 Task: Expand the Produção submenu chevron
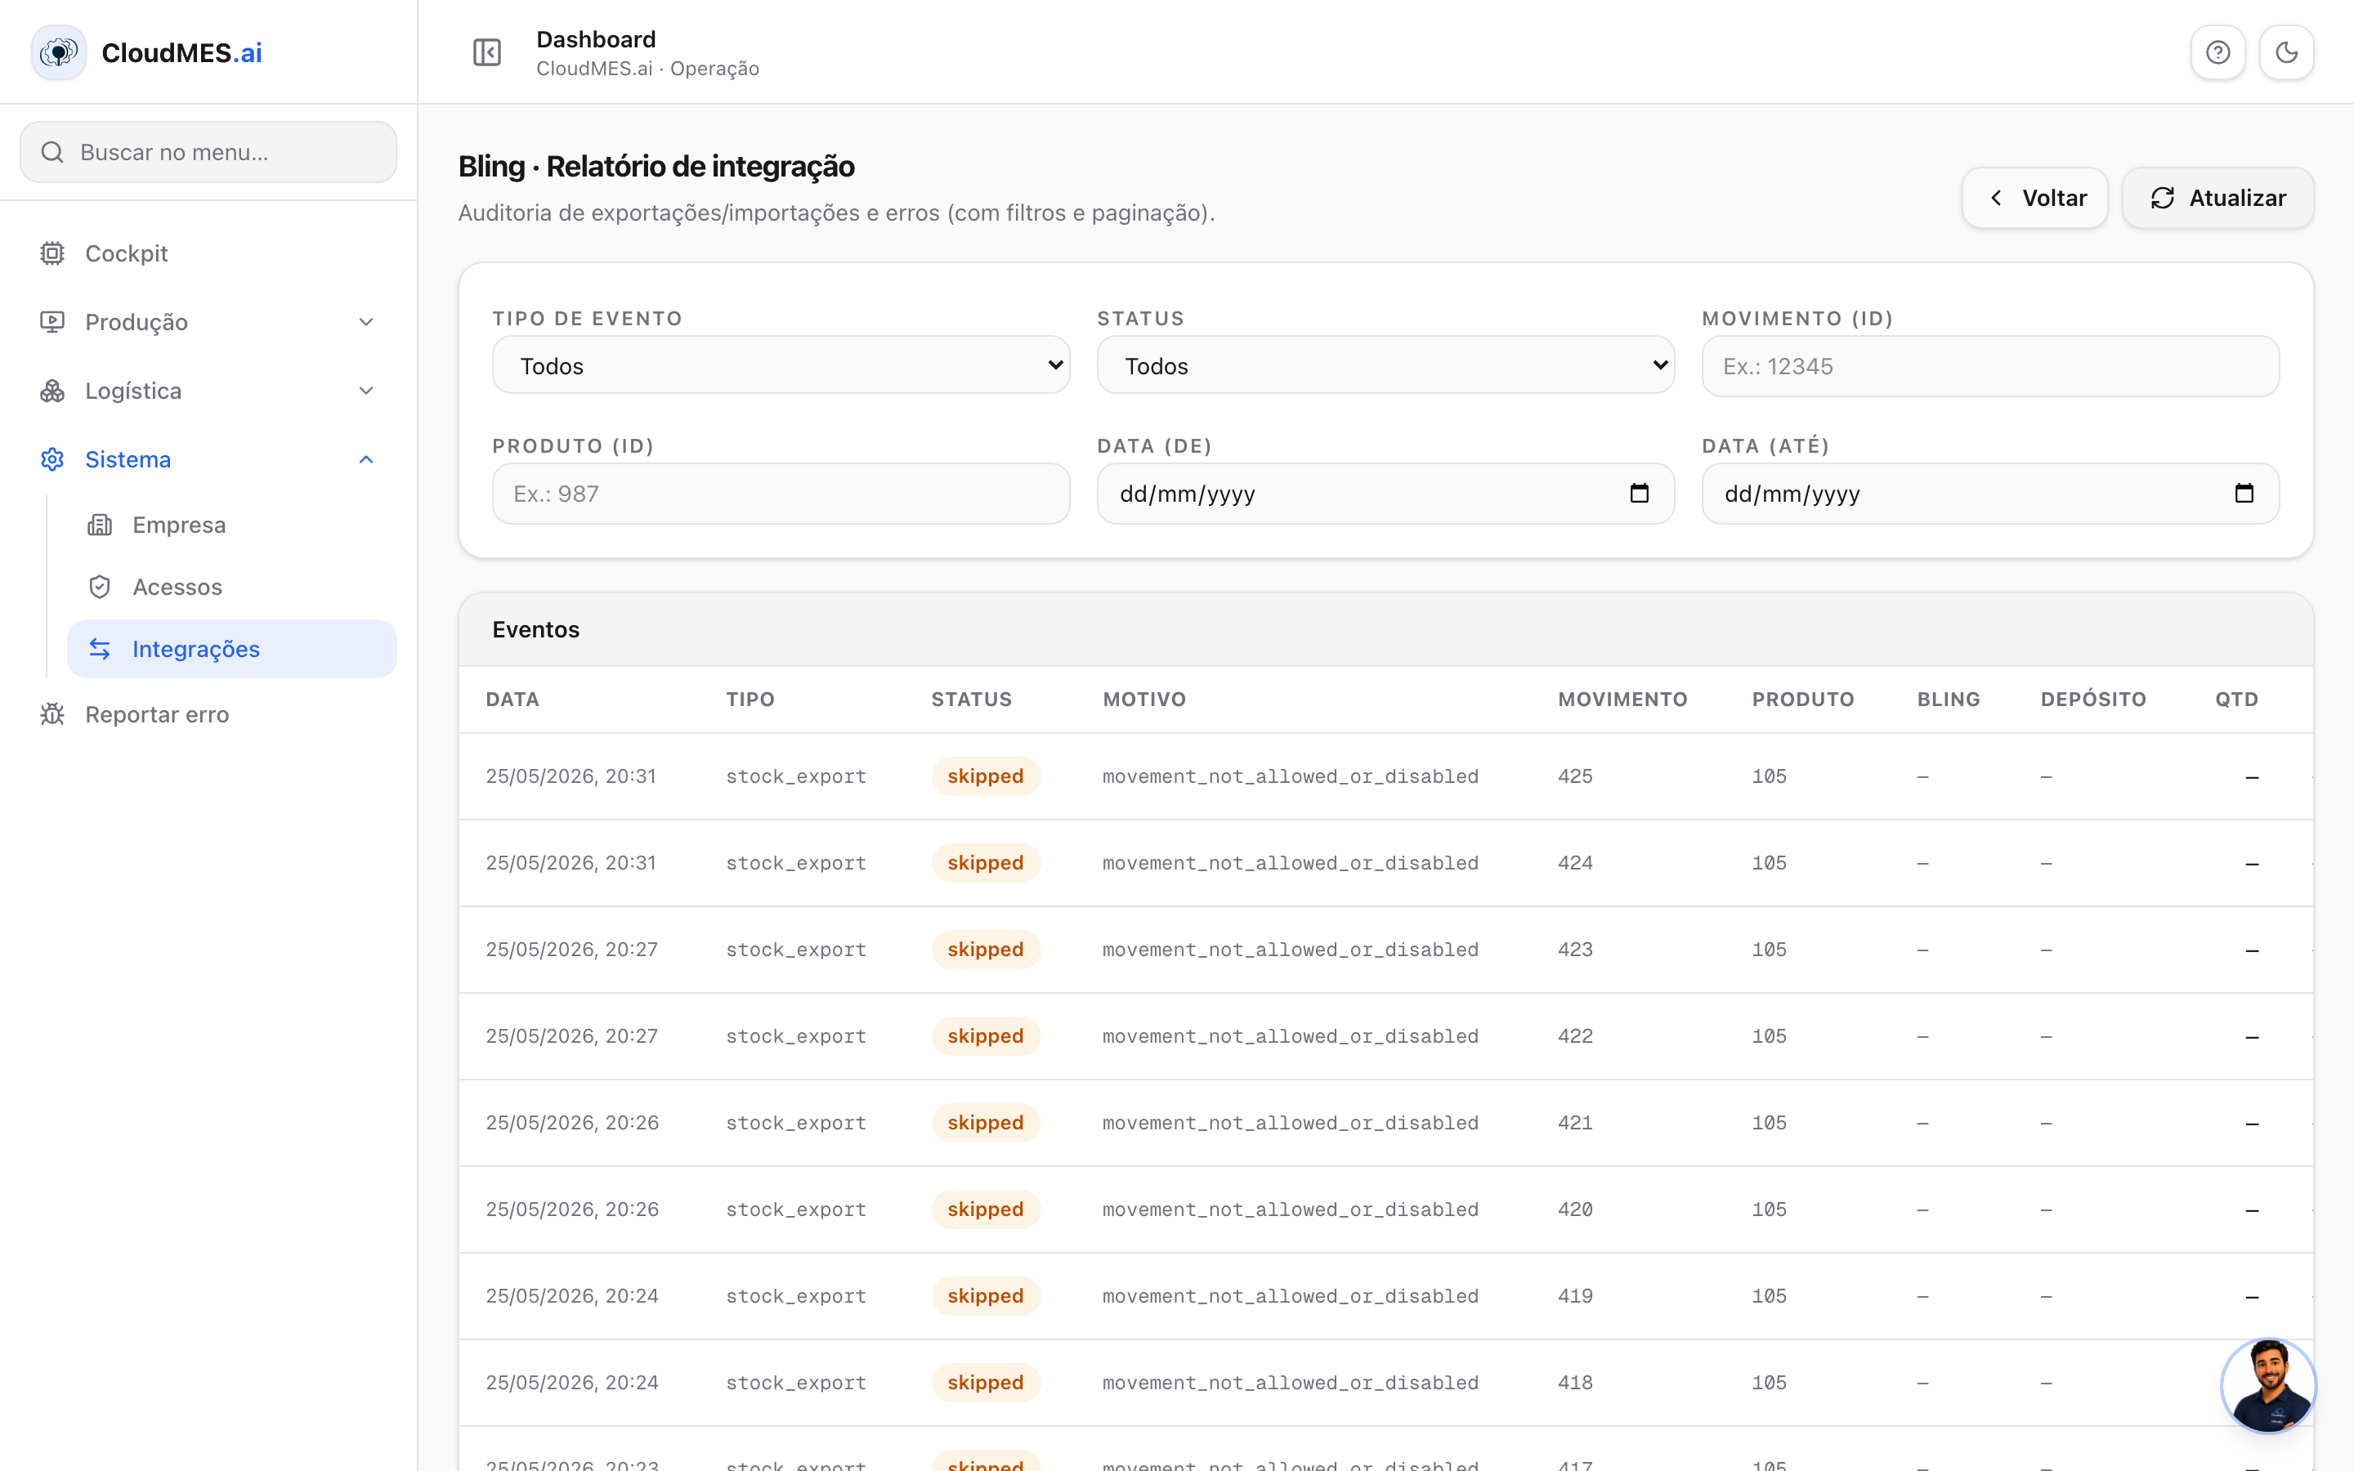[365, 322]
